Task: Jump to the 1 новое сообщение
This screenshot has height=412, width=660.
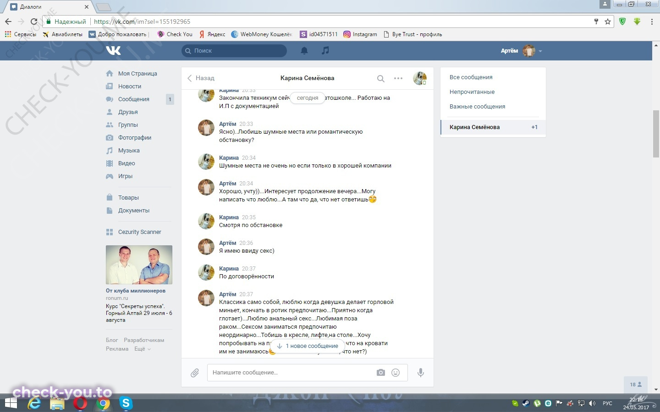Action: tap(308, 346)
